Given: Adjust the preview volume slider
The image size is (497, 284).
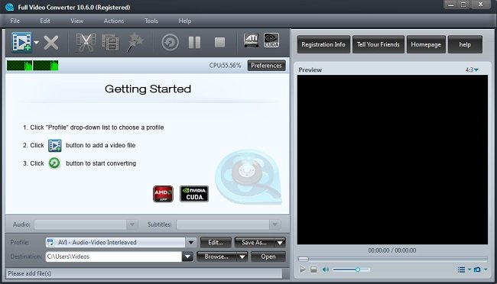Looking at the screenshot, I should click(x=351, y=269).
